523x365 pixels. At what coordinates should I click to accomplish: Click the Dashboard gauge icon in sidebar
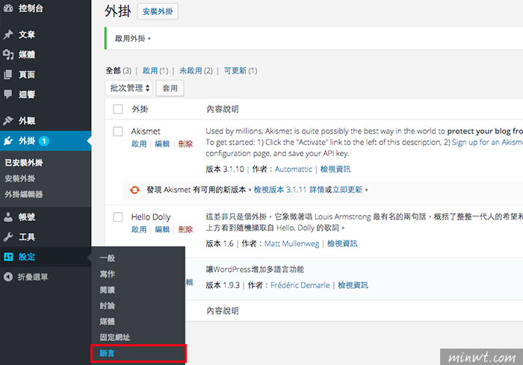pyautogui.click(x=8, y=8)
